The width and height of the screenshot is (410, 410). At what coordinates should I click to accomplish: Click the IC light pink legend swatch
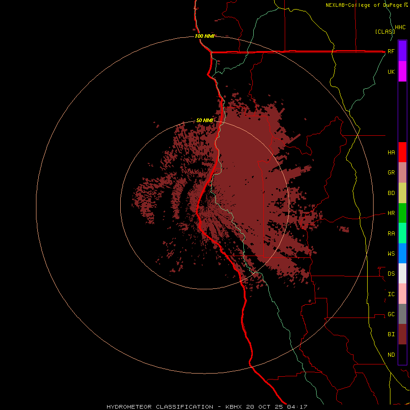click(402, 294)
